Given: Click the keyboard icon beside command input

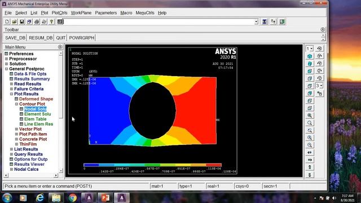Looking at the screenshot, I should pos(60,21).
